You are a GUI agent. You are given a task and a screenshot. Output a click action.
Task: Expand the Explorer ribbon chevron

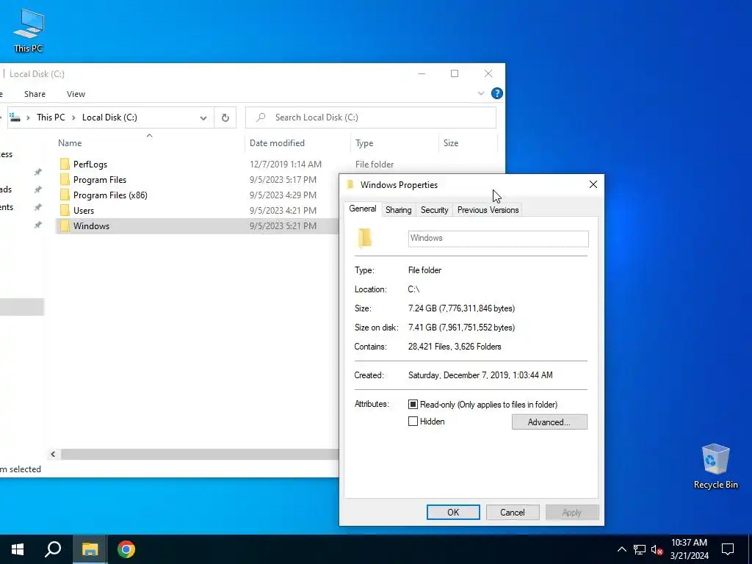(x=481, y=93)
